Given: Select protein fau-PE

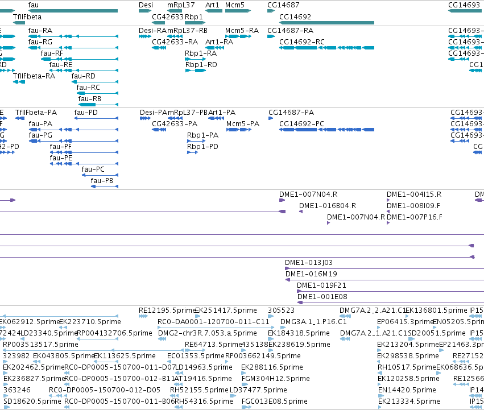Looking at the screenshot, I should pyautogui.click(x=61, y=158).
